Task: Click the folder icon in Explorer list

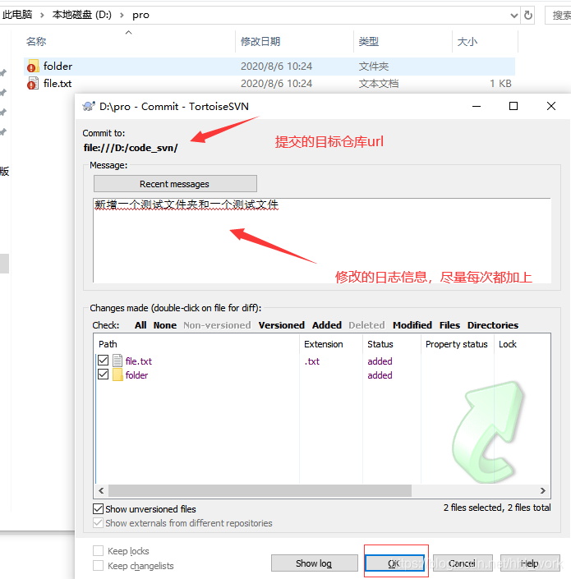Action: 33,66
